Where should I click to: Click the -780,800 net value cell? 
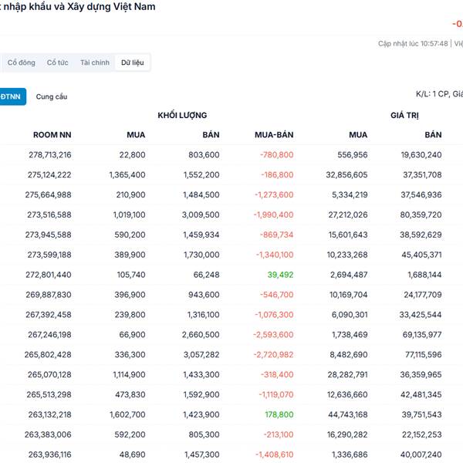[276, 155]
